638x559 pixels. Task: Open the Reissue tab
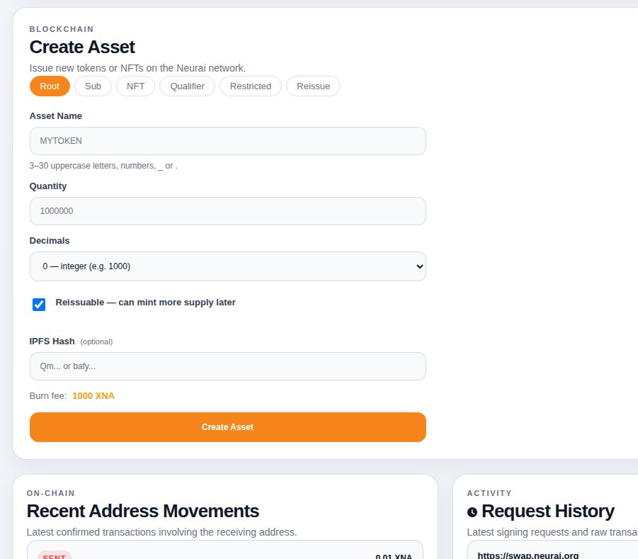click(313, 86)
